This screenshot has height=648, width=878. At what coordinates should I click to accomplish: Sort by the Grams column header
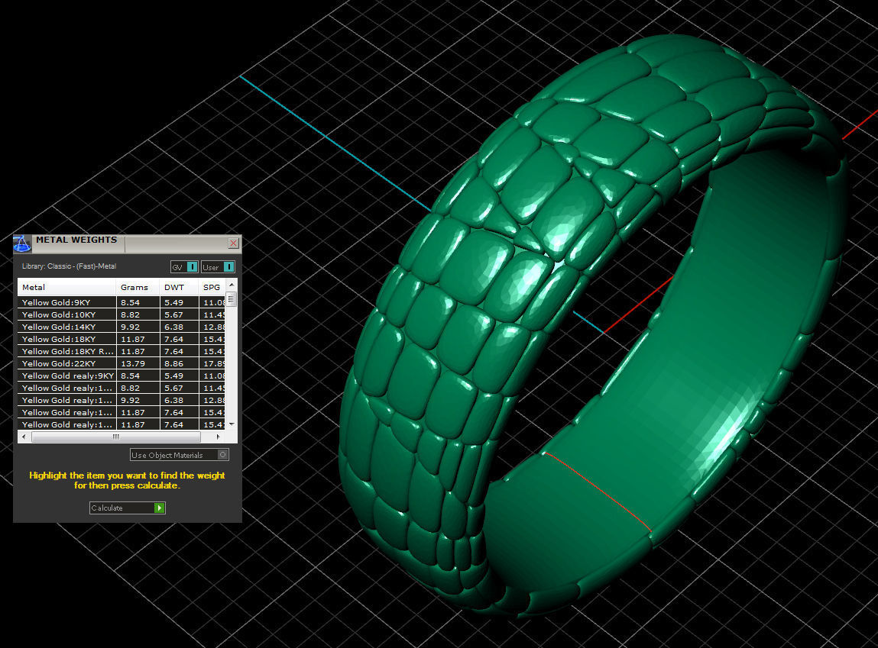point(138,287)
